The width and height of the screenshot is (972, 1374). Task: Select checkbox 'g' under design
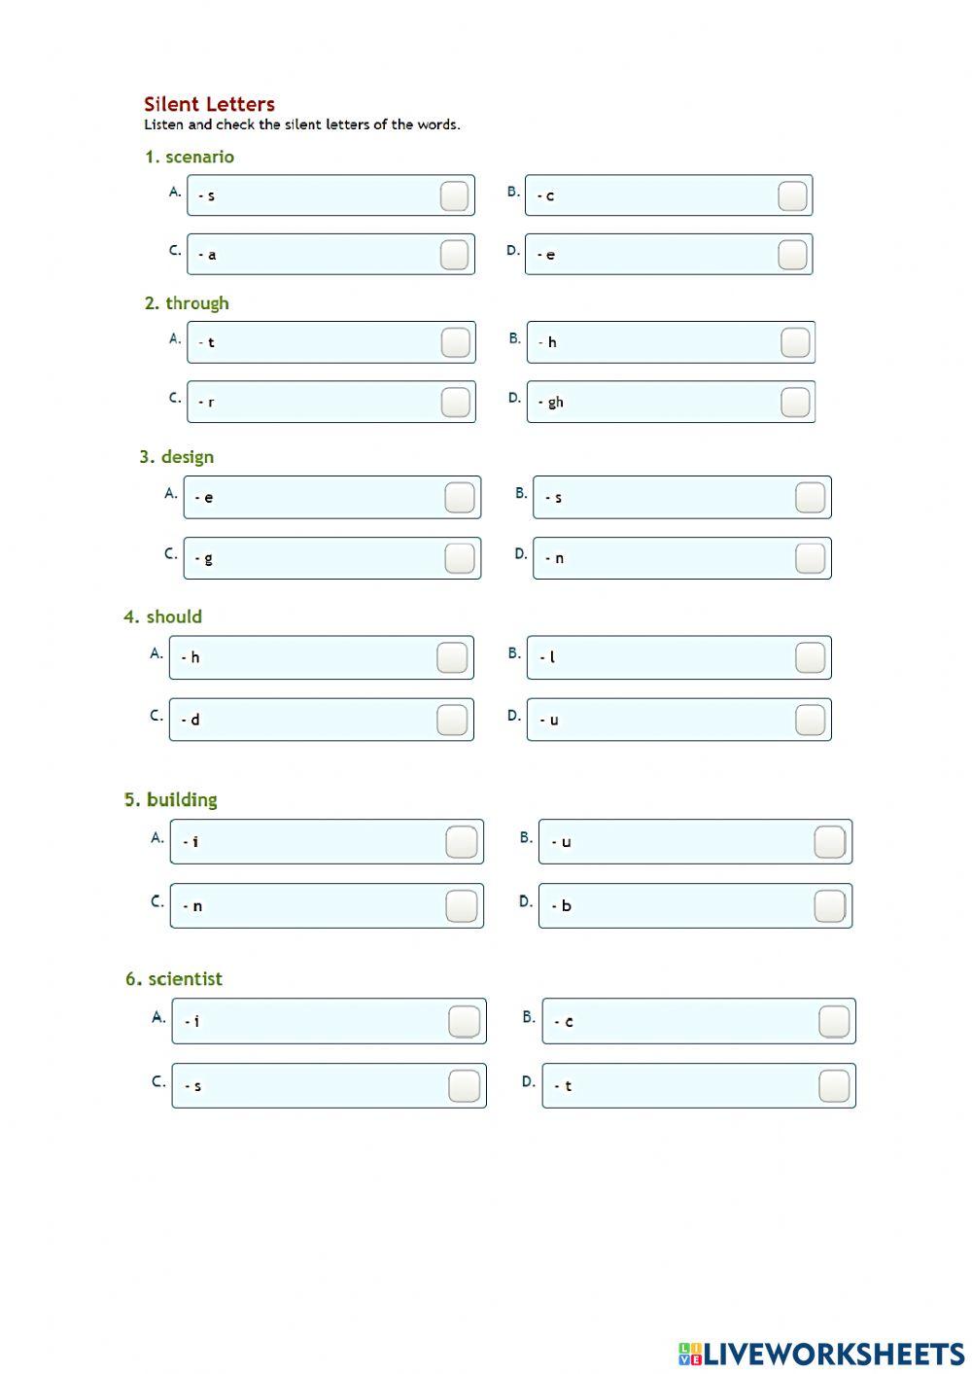[460, 558]
